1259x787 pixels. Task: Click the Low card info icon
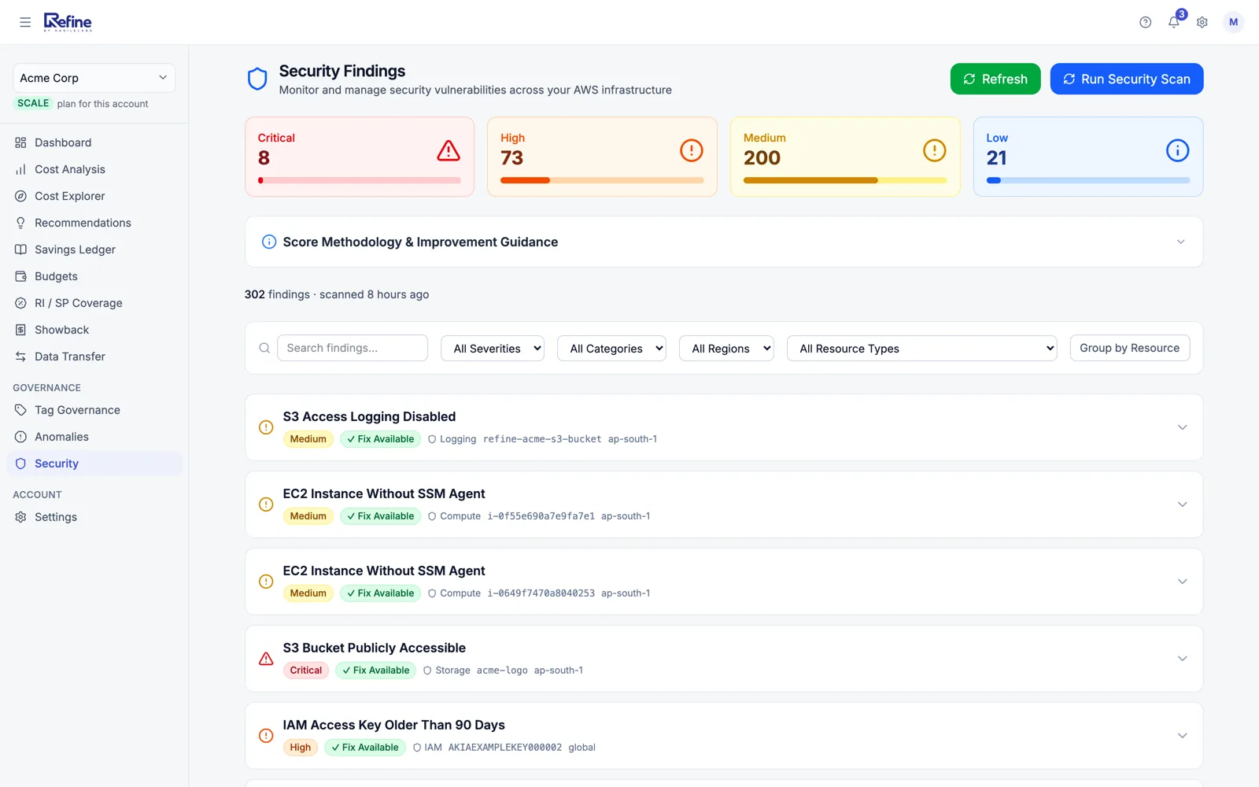pos(1178,150)
